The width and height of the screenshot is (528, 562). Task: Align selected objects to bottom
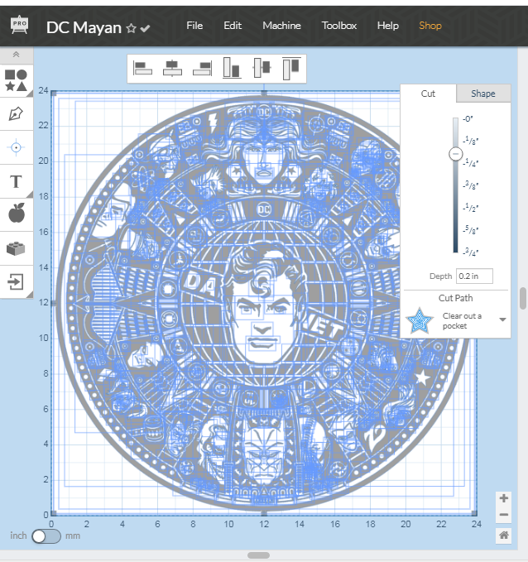(232, 68)
